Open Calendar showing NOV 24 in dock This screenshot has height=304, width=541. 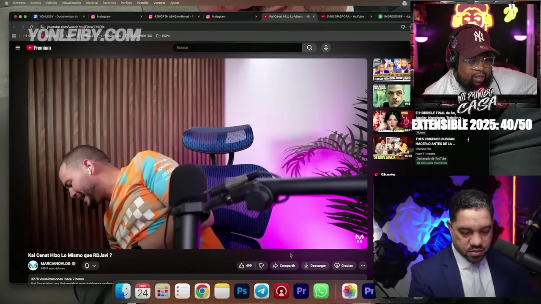pyautogui.click(x=143, y=291)
